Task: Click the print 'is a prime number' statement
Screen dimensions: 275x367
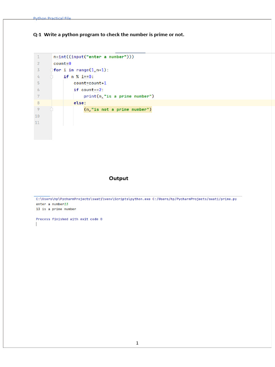Action: pos(119,96)
